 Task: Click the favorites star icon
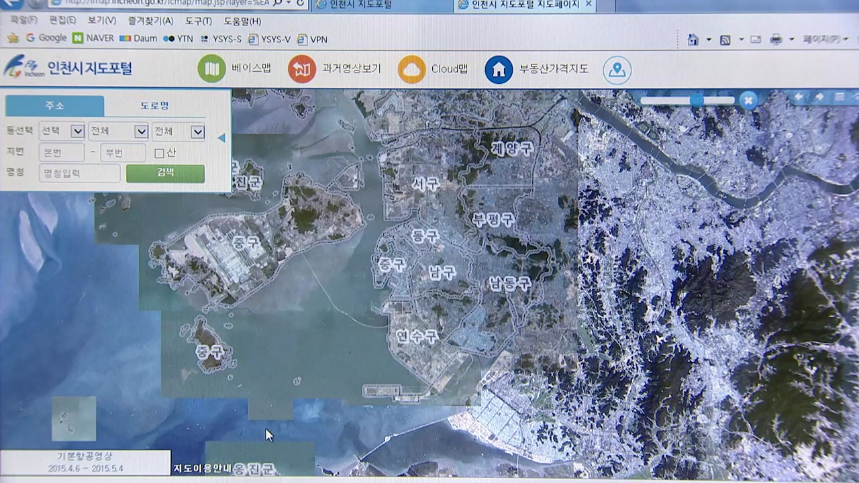click(13, 38)
